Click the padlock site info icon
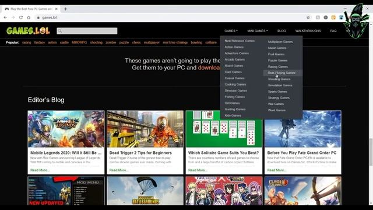 click(38, 17)
